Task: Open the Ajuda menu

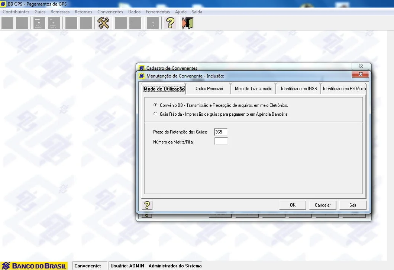Action: 181,12
